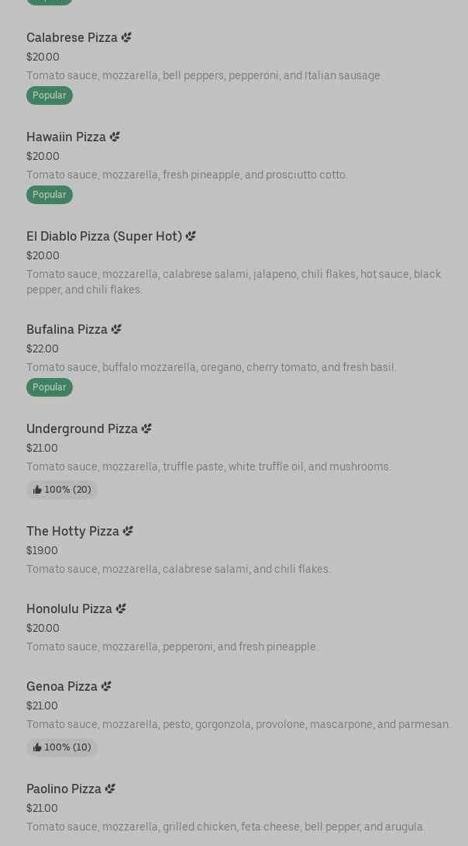
Task: Click the leaf icon beside Calabrese Pizza
Action: (126, 37)
